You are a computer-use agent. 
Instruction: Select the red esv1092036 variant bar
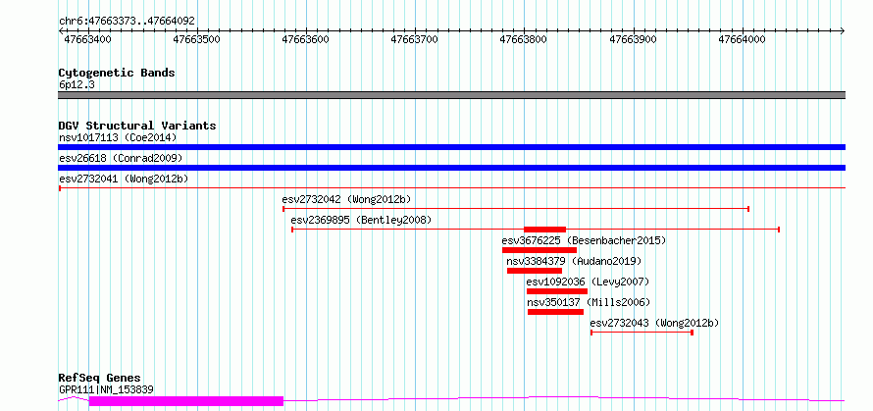pyautogui.click(x=557, y=291)
